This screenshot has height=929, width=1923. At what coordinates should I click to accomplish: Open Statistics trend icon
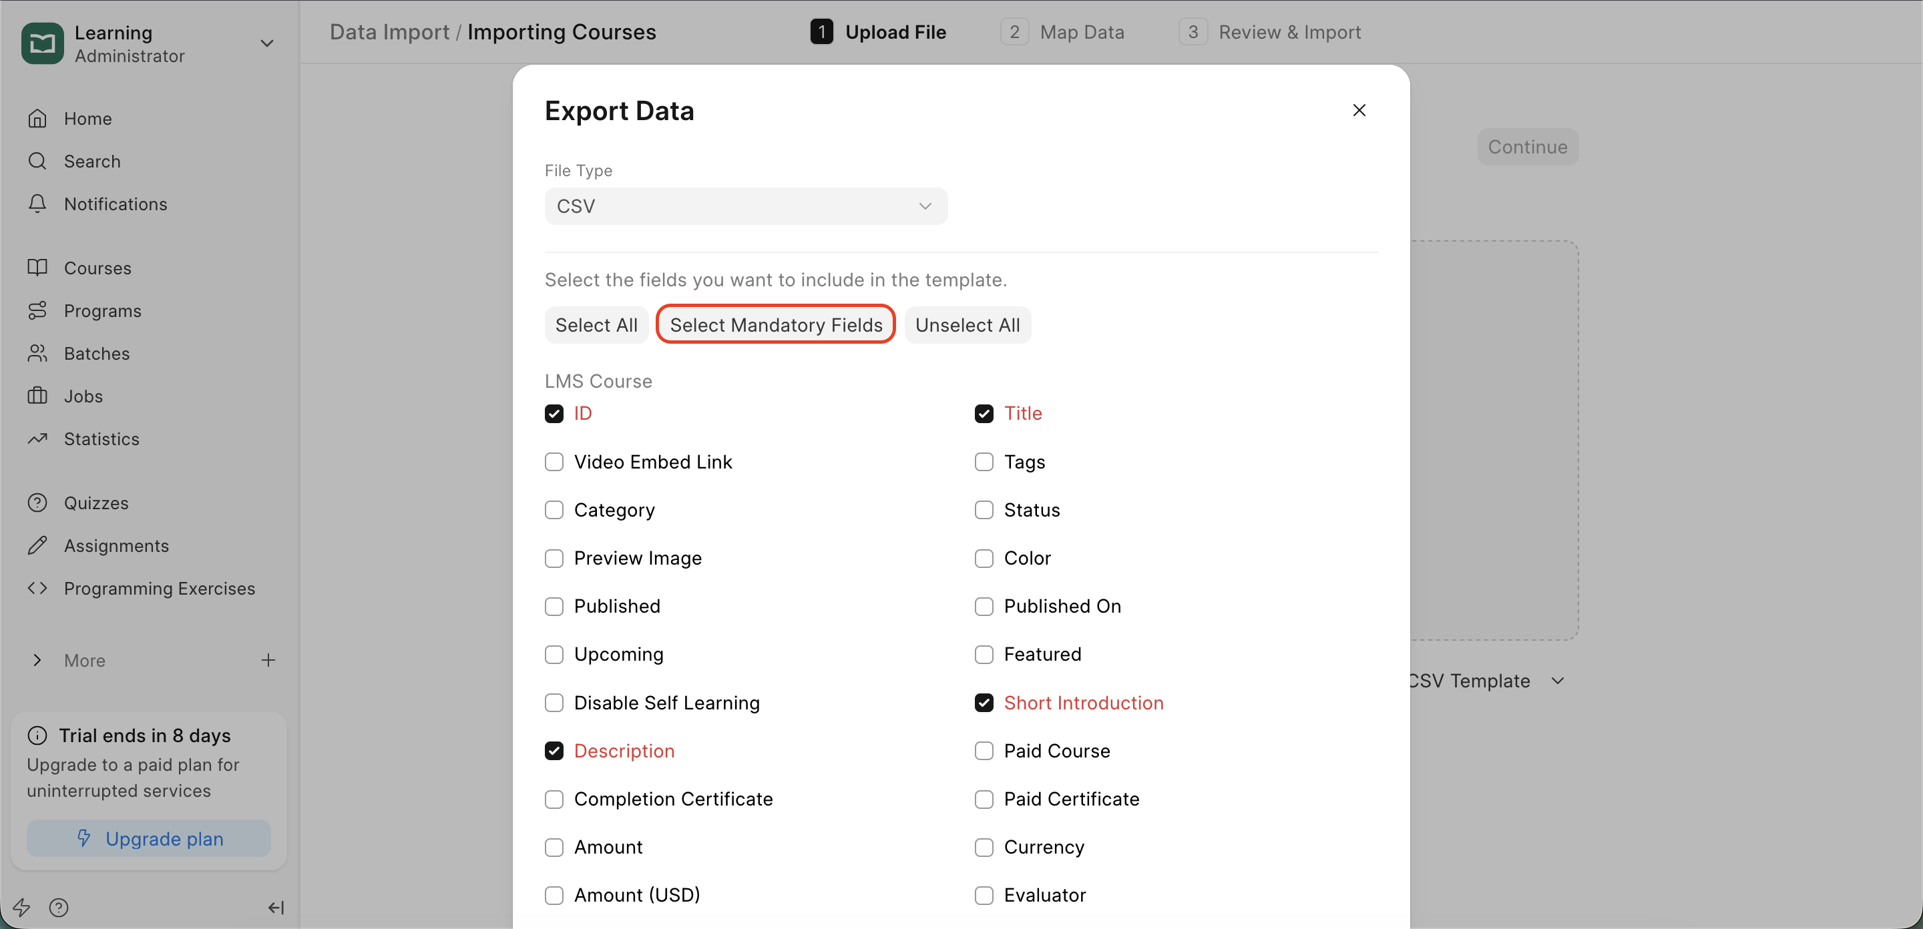point(37,438)
